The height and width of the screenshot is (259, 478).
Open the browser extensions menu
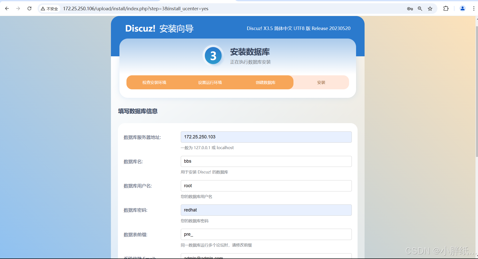446,9
